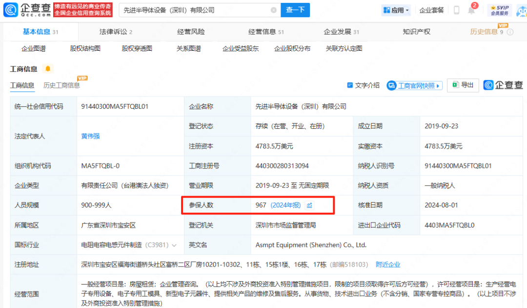The image size is (527, 308).
Task: Select the 存续 (在营、开业、在册) status
Action: click(290, 126)
